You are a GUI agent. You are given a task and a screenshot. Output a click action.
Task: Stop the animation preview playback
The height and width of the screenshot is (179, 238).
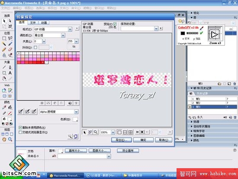pos(142,132)
